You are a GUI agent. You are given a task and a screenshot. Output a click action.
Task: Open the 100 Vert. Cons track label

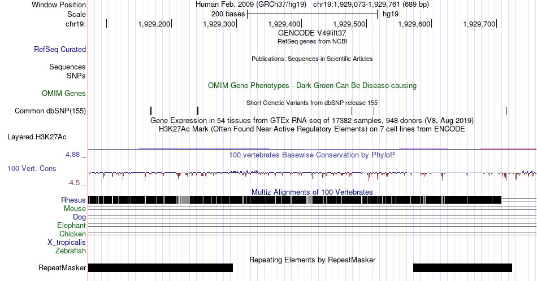[x=32, y=168]
